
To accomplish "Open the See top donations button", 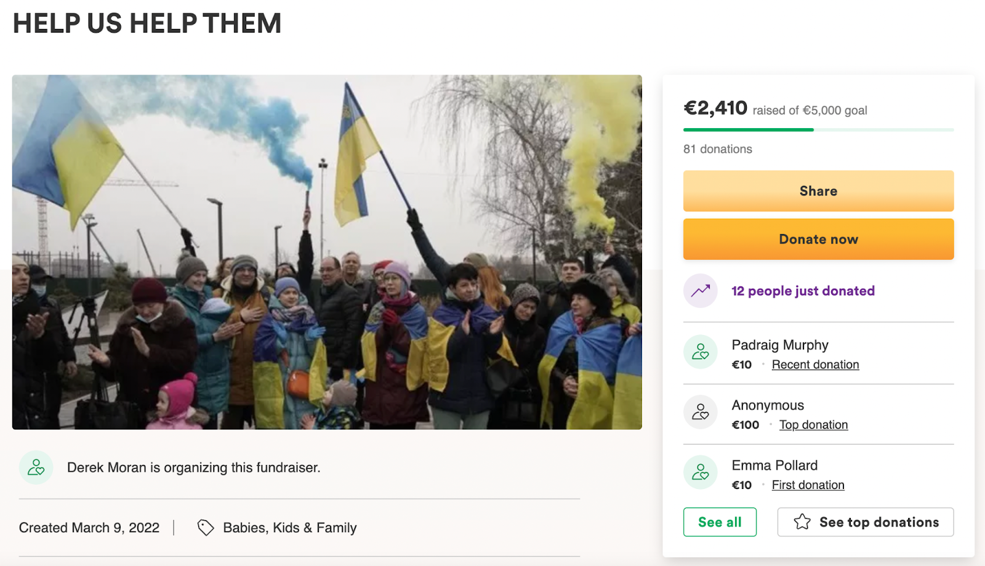I will (878, 522).
